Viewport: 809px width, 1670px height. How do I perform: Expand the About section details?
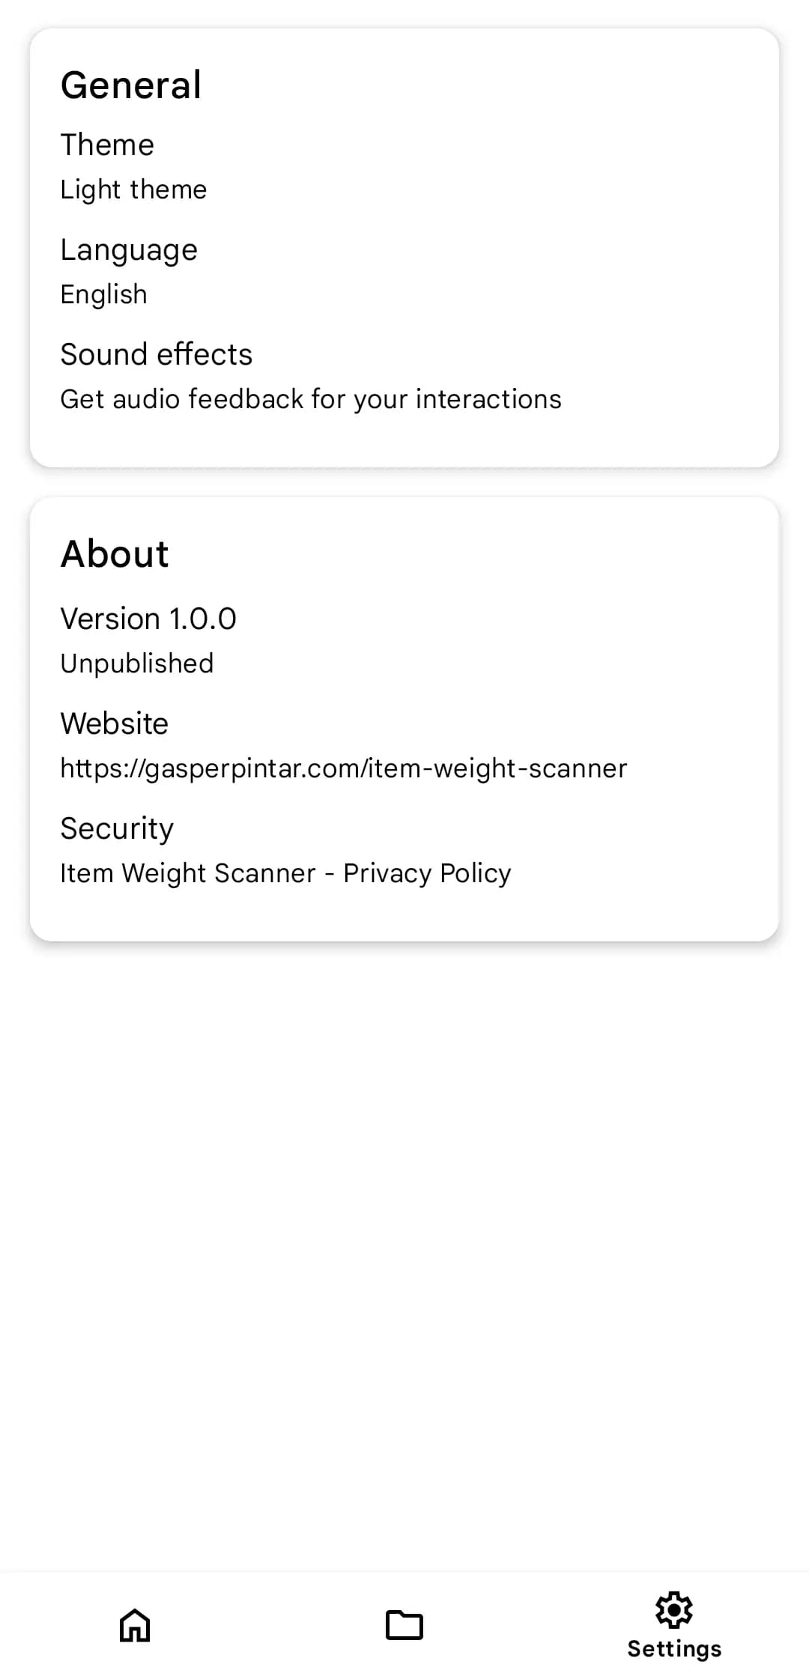(x=114, y=552)
